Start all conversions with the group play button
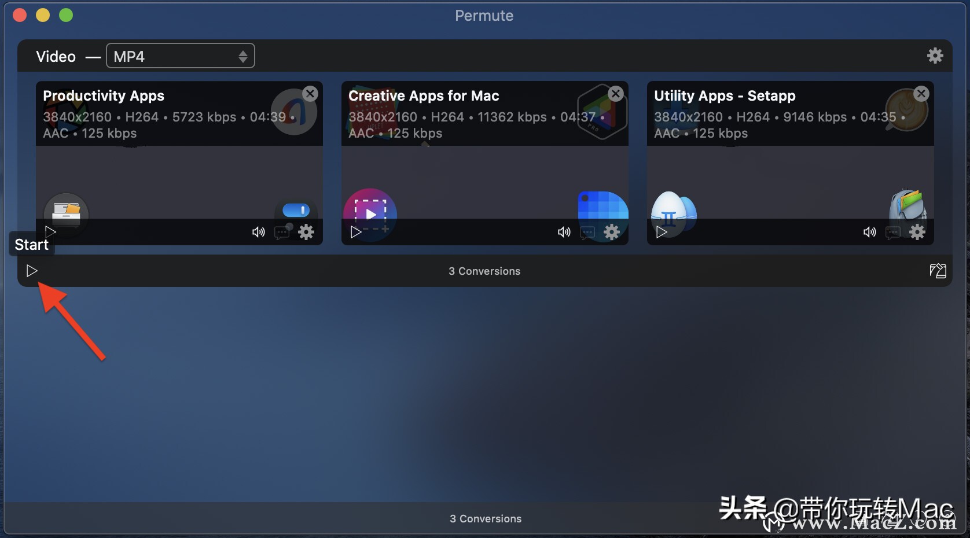The image size is (970, 538). [x=32, y=271]
